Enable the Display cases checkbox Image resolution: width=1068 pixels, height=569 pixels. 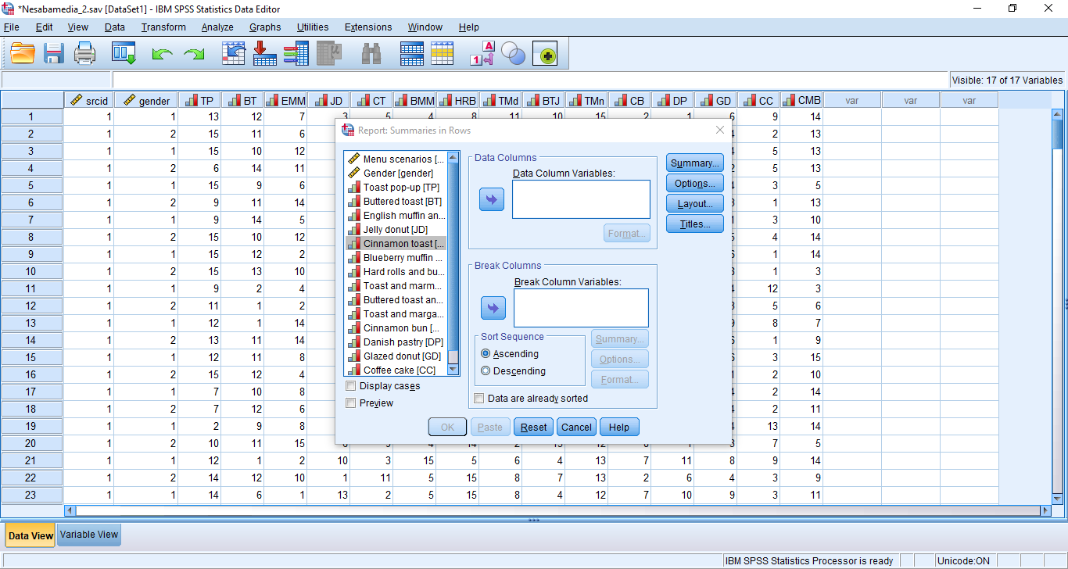click(x=351, y=386)
